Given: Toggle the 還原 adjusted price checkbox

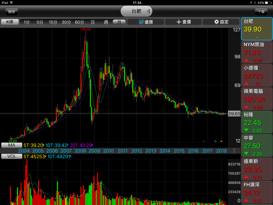Looking at the screenshot, I should coord(146,22).
